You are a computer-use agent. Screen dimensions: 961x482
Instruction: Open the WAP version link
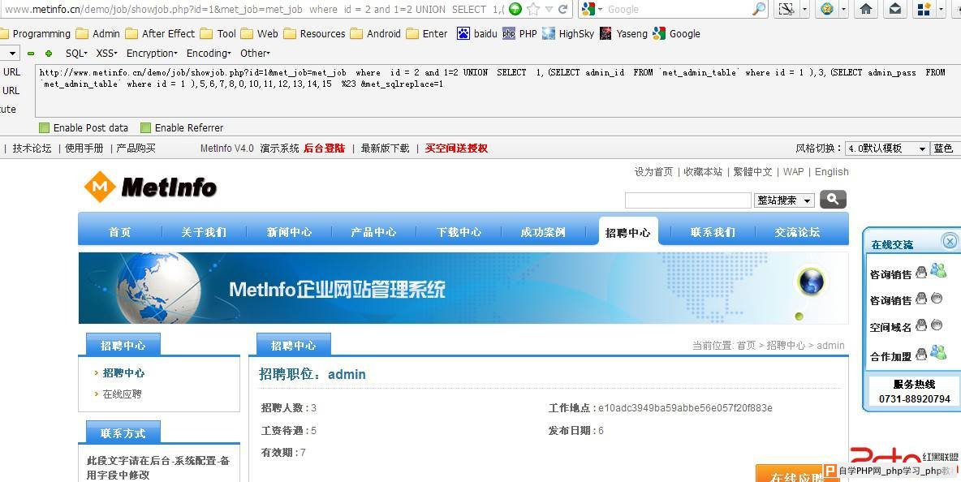point(793,171)
